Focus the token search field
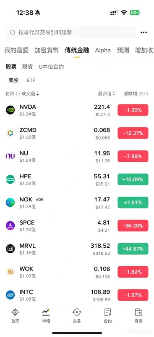154x337 pixels. 70,32
